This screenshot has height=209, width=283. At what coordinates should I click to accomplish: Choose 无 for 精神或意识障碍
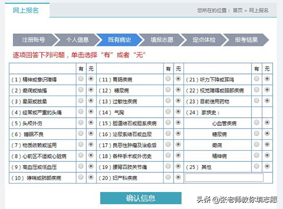pyautogui.click(x=91, y=79)
